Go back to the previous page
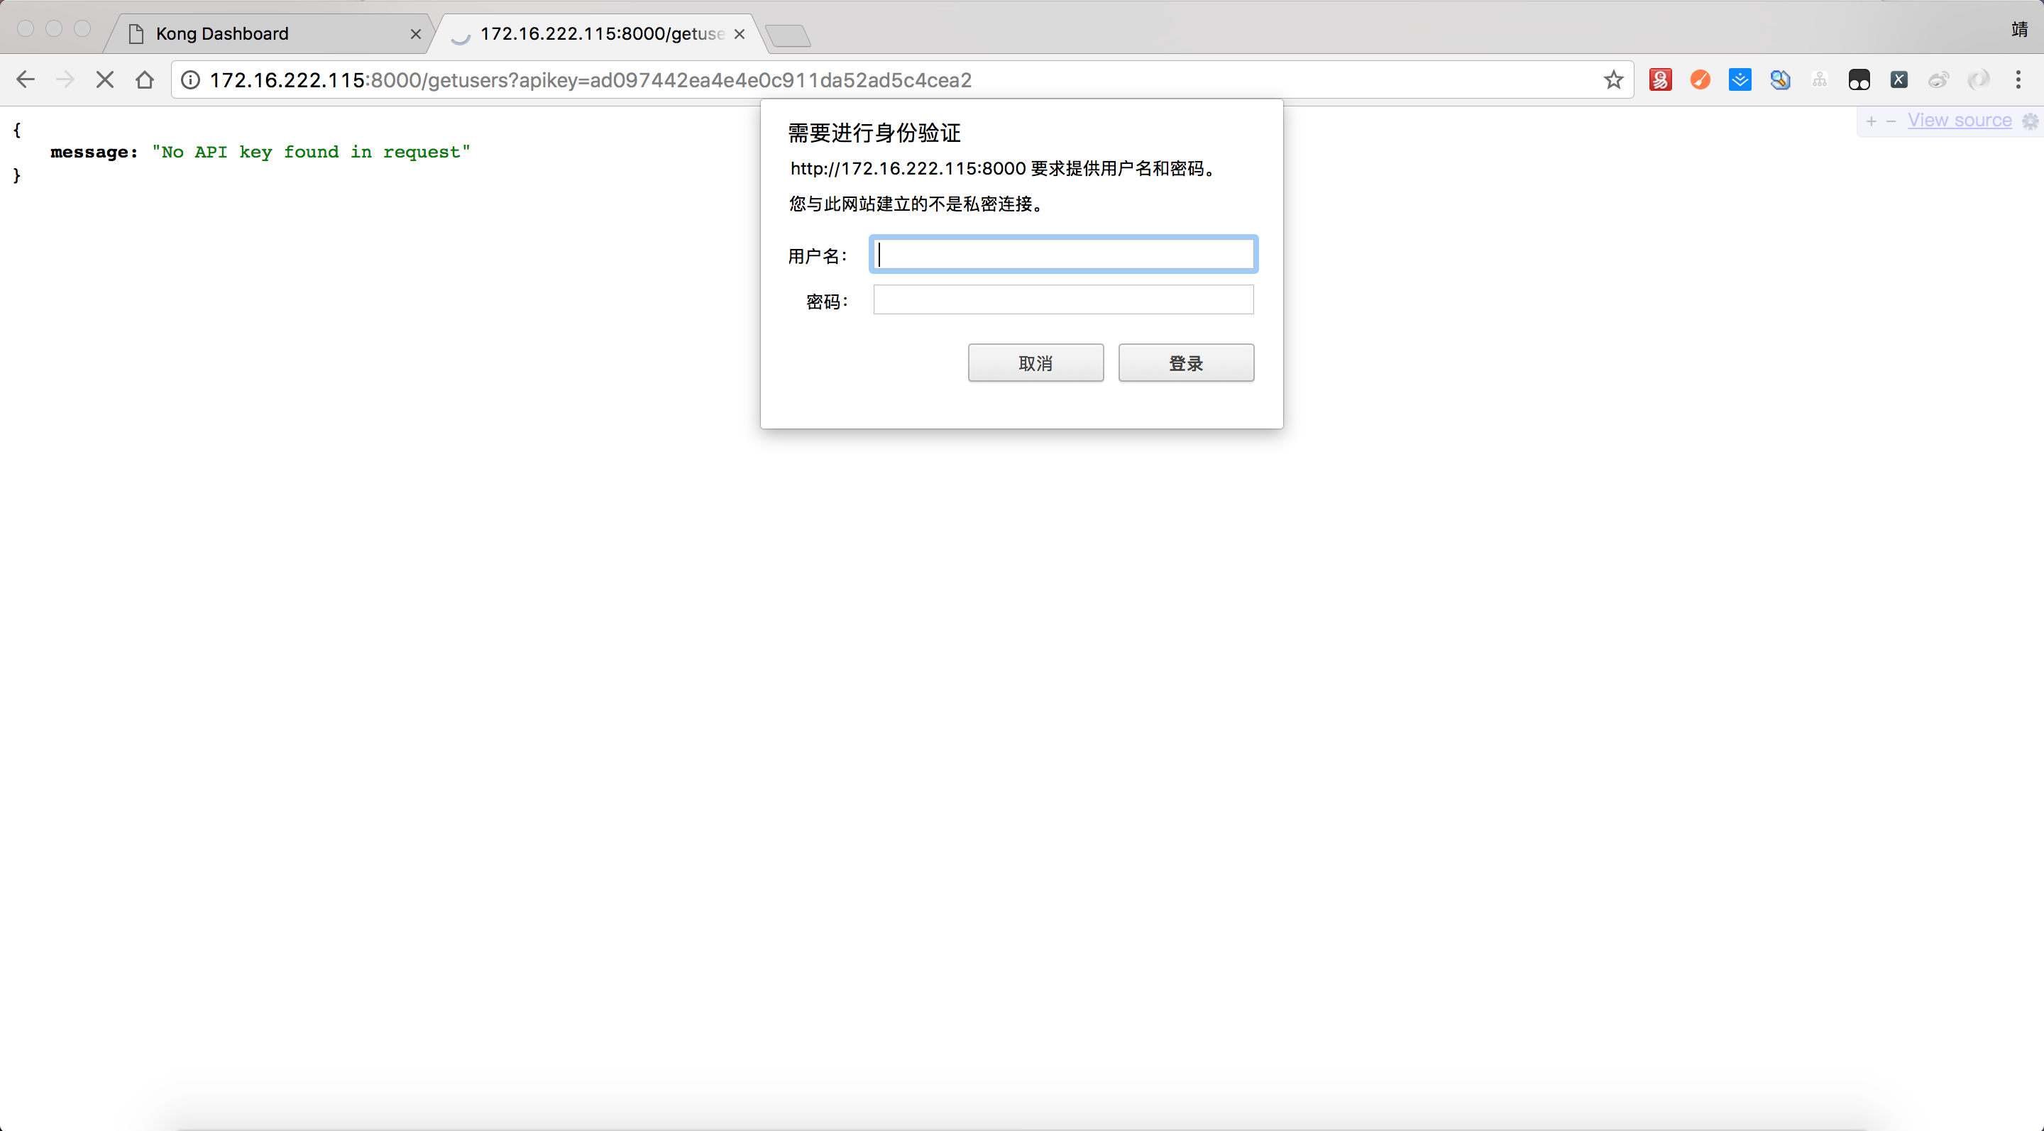This screenshot has height=1131, width=2044. point(26,79)
